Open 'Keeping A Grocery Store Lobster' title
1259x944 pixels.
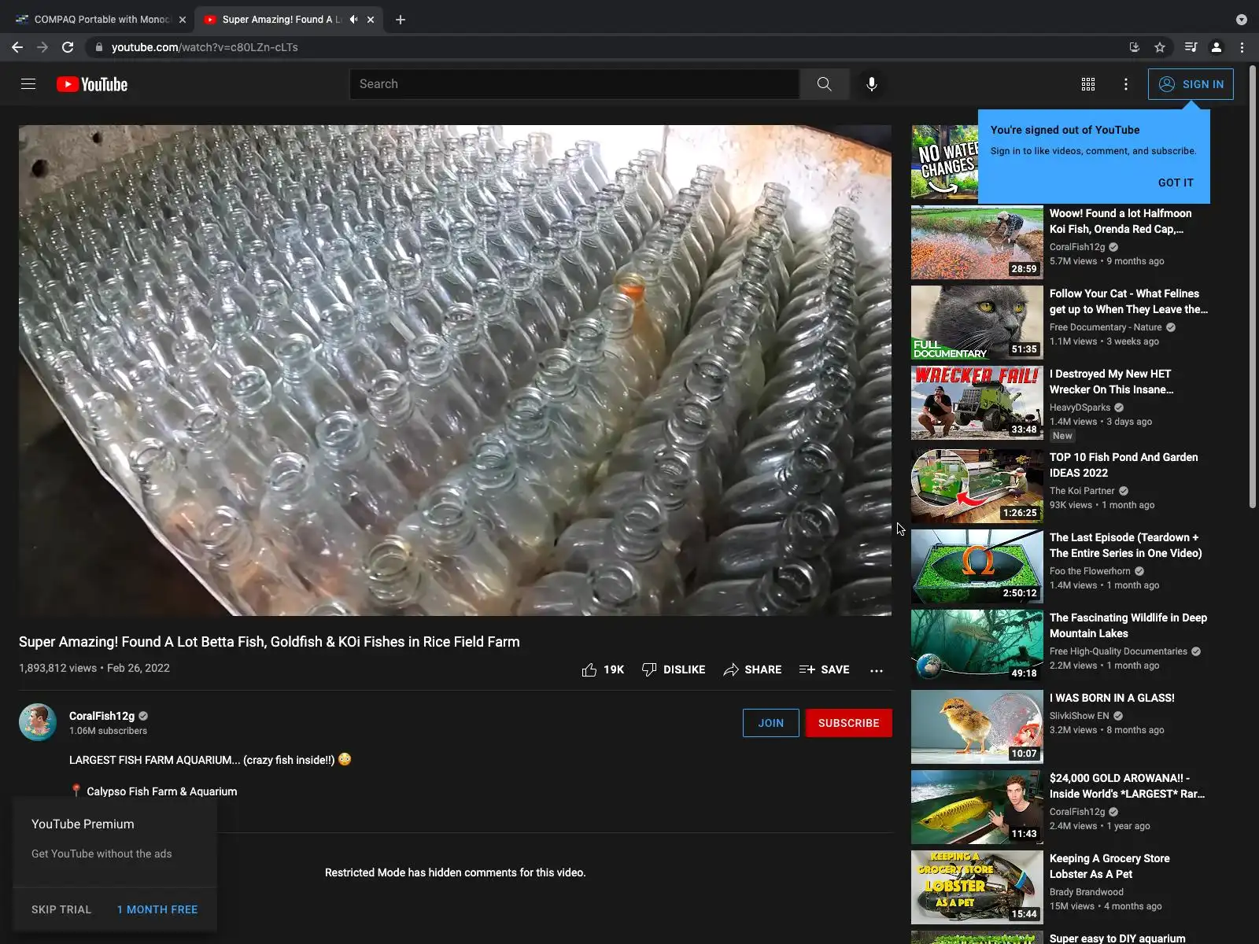[x=1109, y=866]
